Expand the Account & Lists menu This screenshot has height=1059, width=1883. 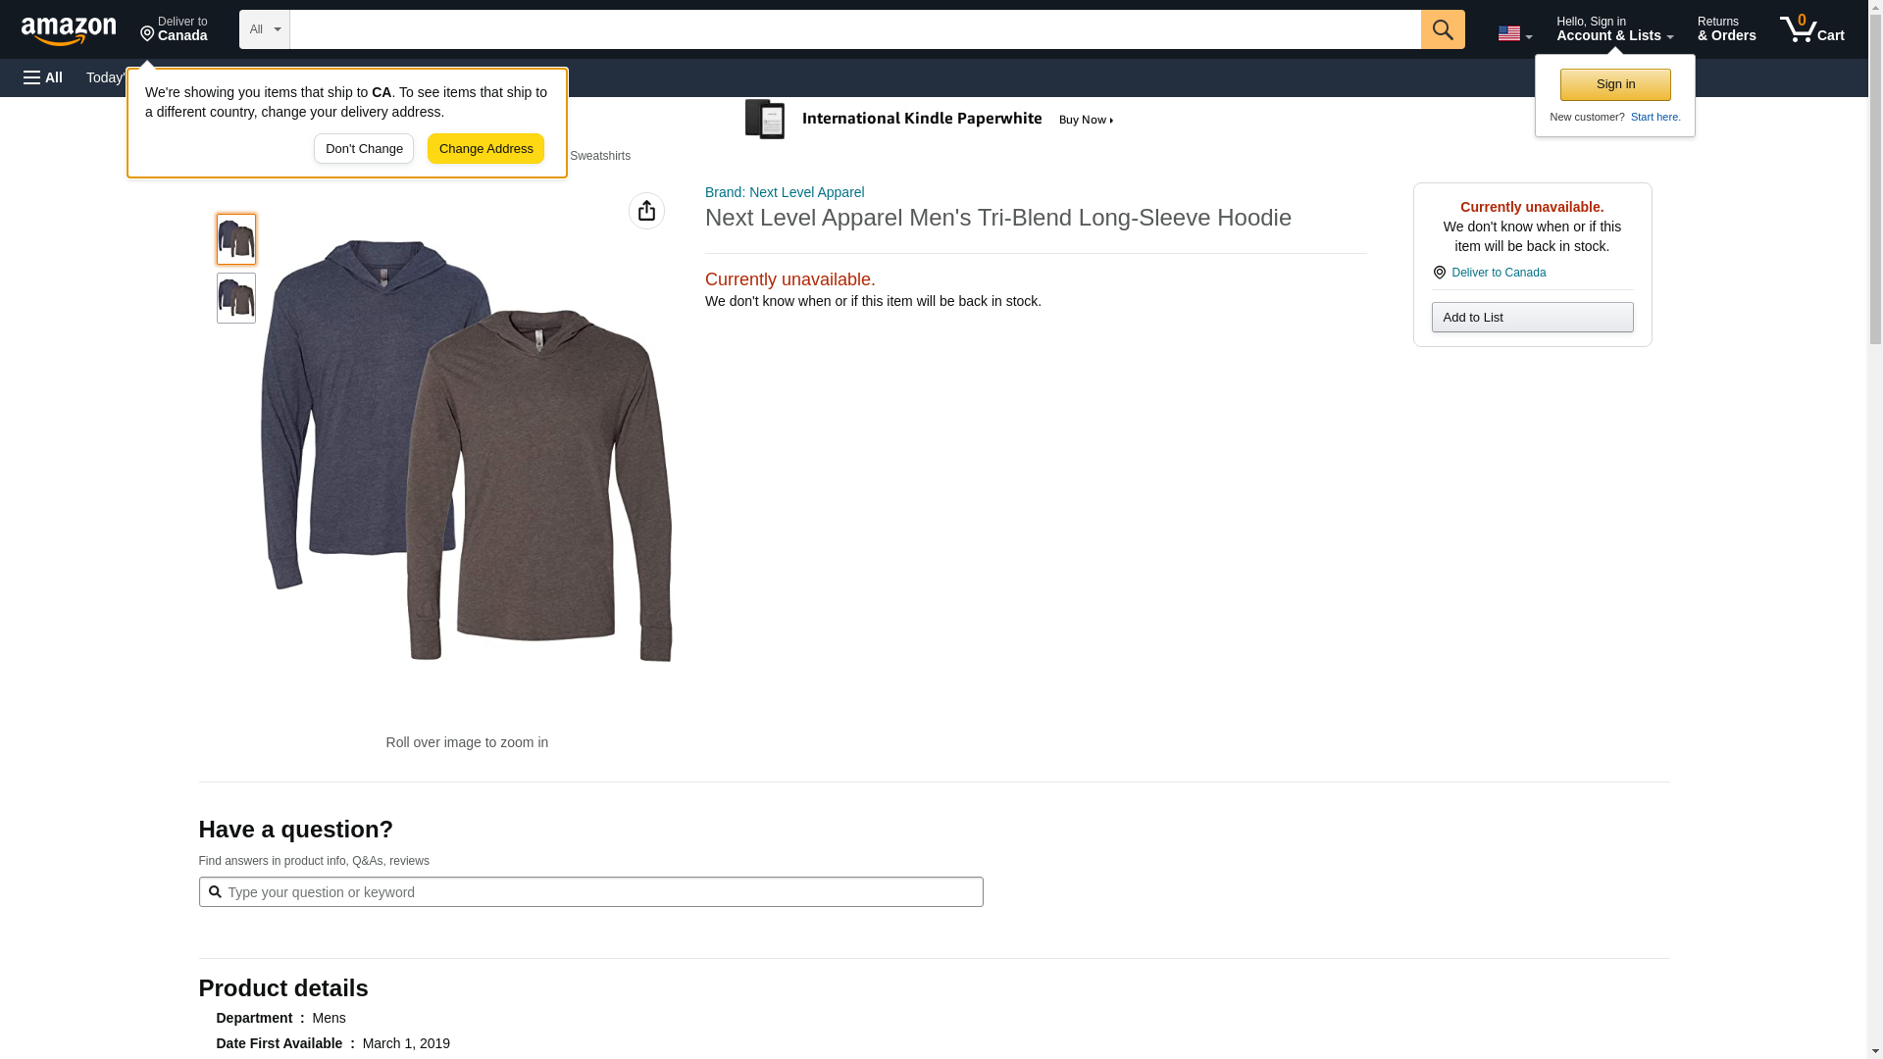pyautogui.click(x=1613, y=29)
